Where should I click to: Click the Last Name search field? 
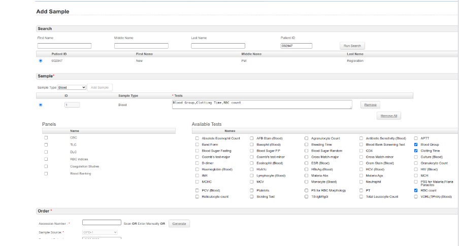tap(218, 46)
